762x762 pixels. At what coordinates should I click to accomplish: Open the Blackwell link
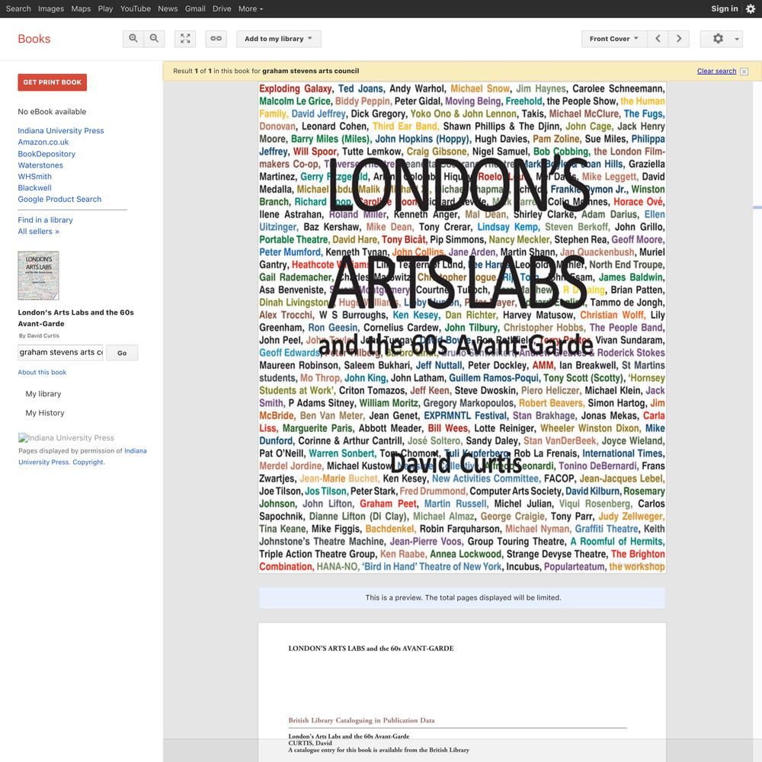click(34, 187)
